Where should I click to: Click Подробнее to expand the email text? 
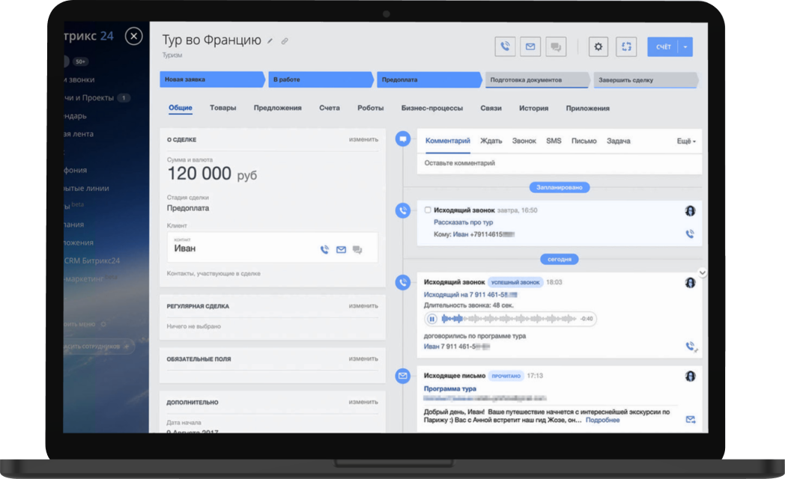pos(602,420)
